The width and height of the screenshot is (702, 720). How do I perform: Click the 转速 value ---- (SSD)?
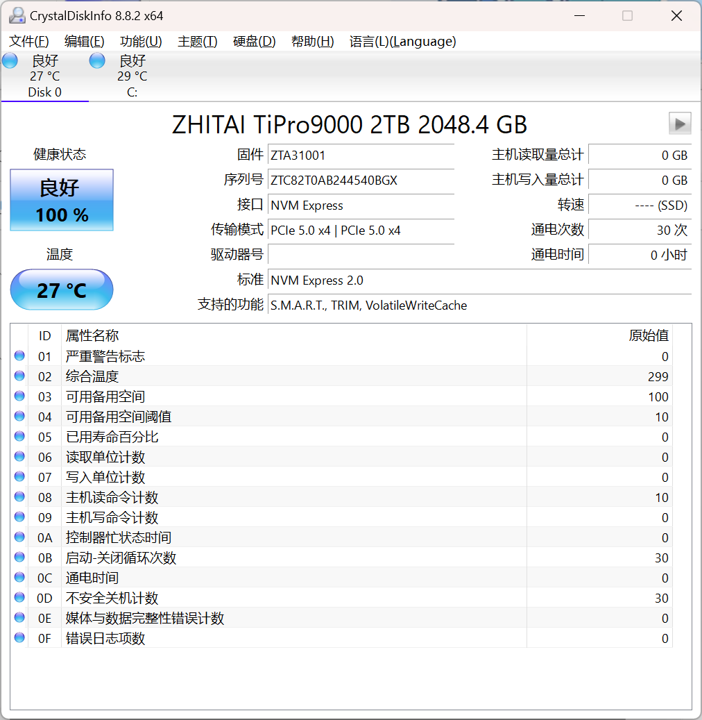click(640, 206)
